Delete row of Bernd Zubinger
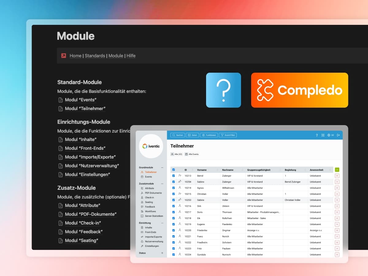This screenshot has width=368, height=276. pyautogui.click(x=337, y=176)
